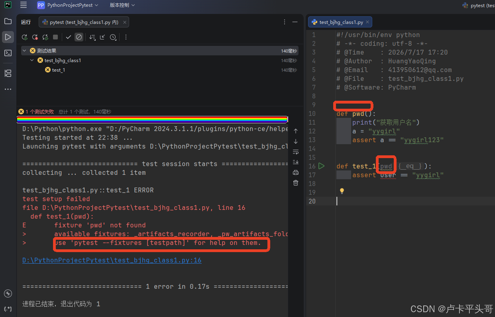
Task: Open the Terminal tool window
Action: point(8,53)
